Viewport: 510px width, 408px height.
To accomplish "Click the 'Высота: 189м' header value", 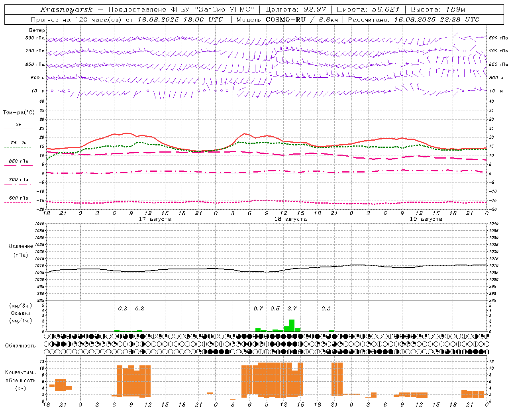I will click(438, 10).
